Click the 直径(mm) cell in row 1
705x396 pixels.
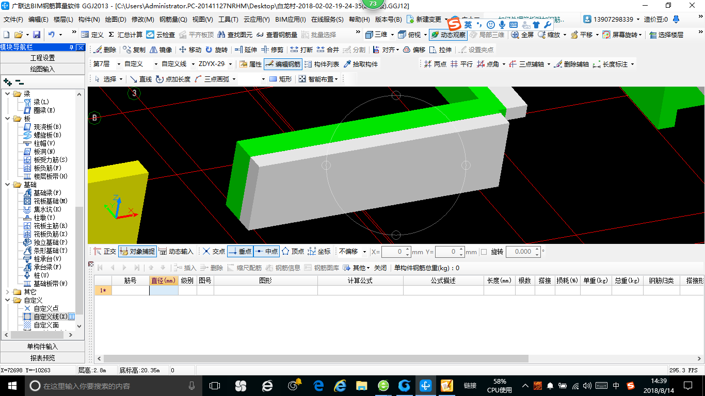click(164, 290)
